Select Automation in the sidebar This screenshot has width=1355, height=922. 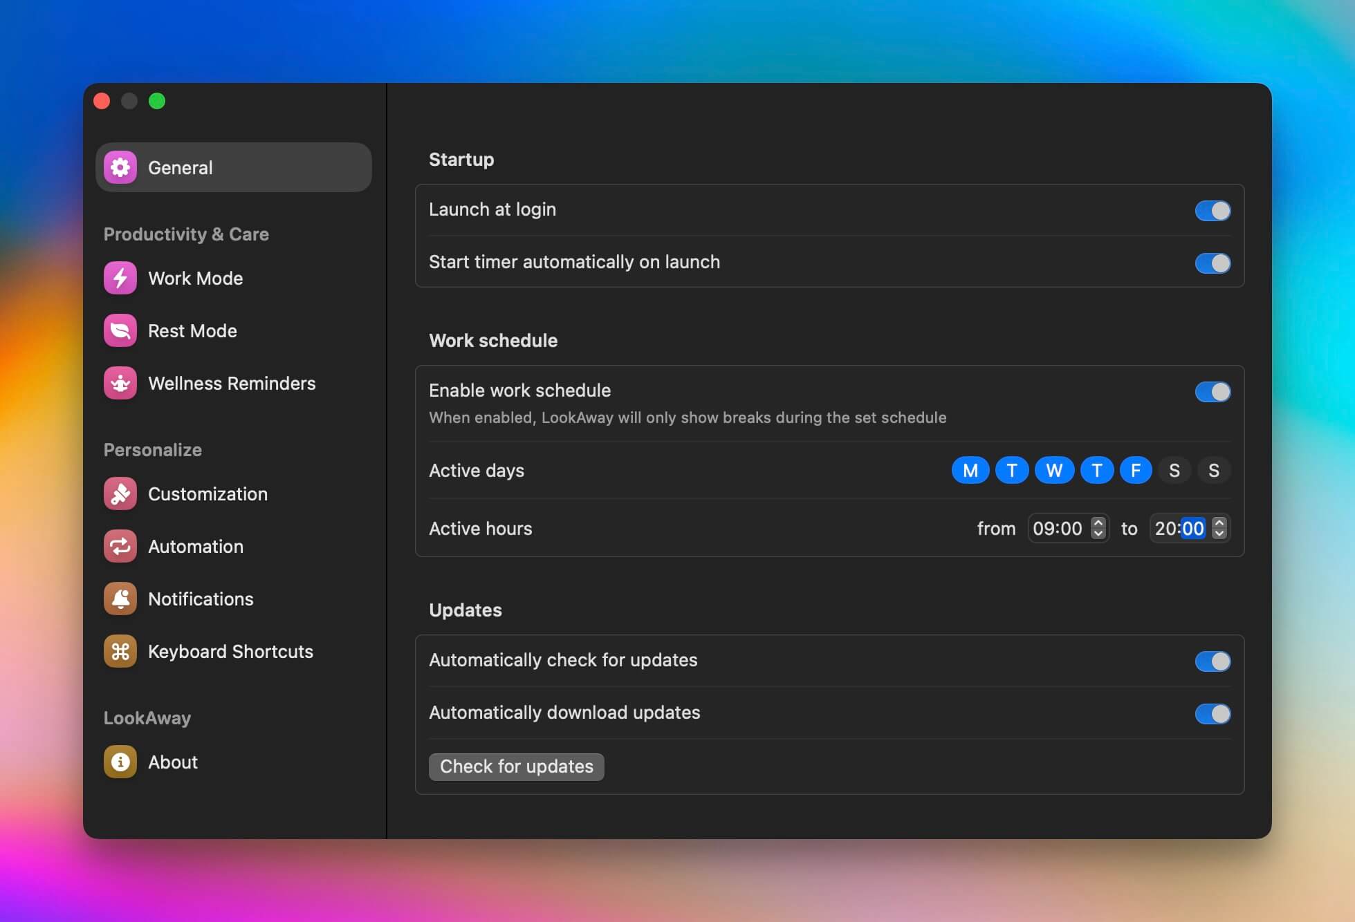pyautogui.click(x=234, y=546)
